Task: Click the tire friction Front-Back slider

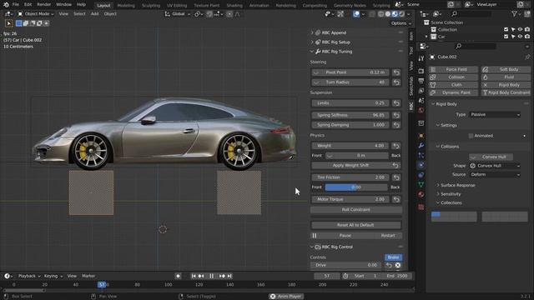Action: (356, 187)
